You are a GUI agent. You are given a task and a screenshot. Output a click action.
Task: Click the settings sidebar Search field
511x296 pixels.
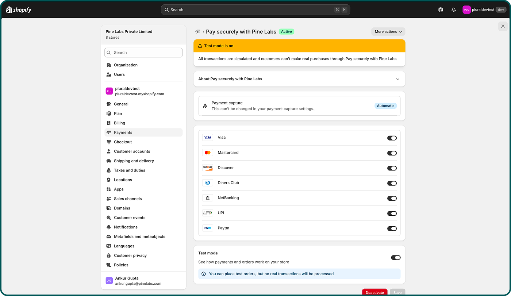[143, 53]
